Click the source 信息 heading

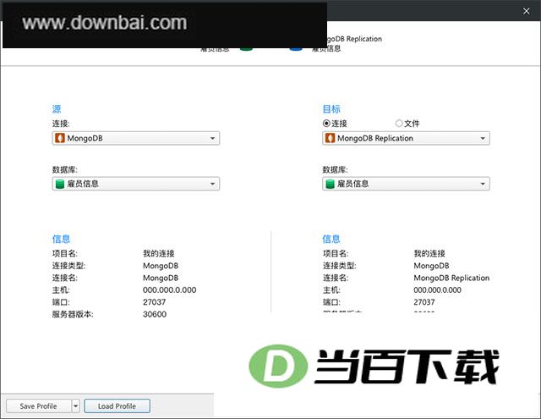point(61,239)
